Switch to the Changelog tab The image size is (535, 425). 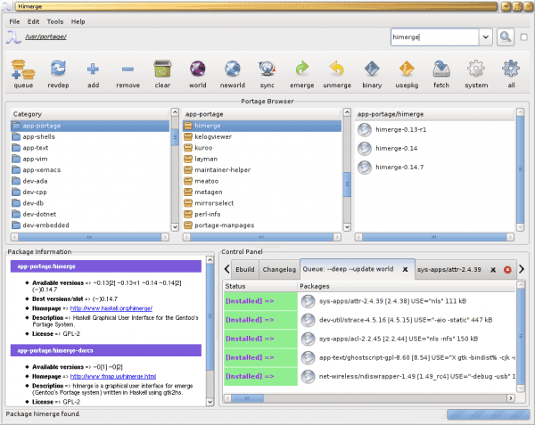pyautogui.click(x=279, y=269)
